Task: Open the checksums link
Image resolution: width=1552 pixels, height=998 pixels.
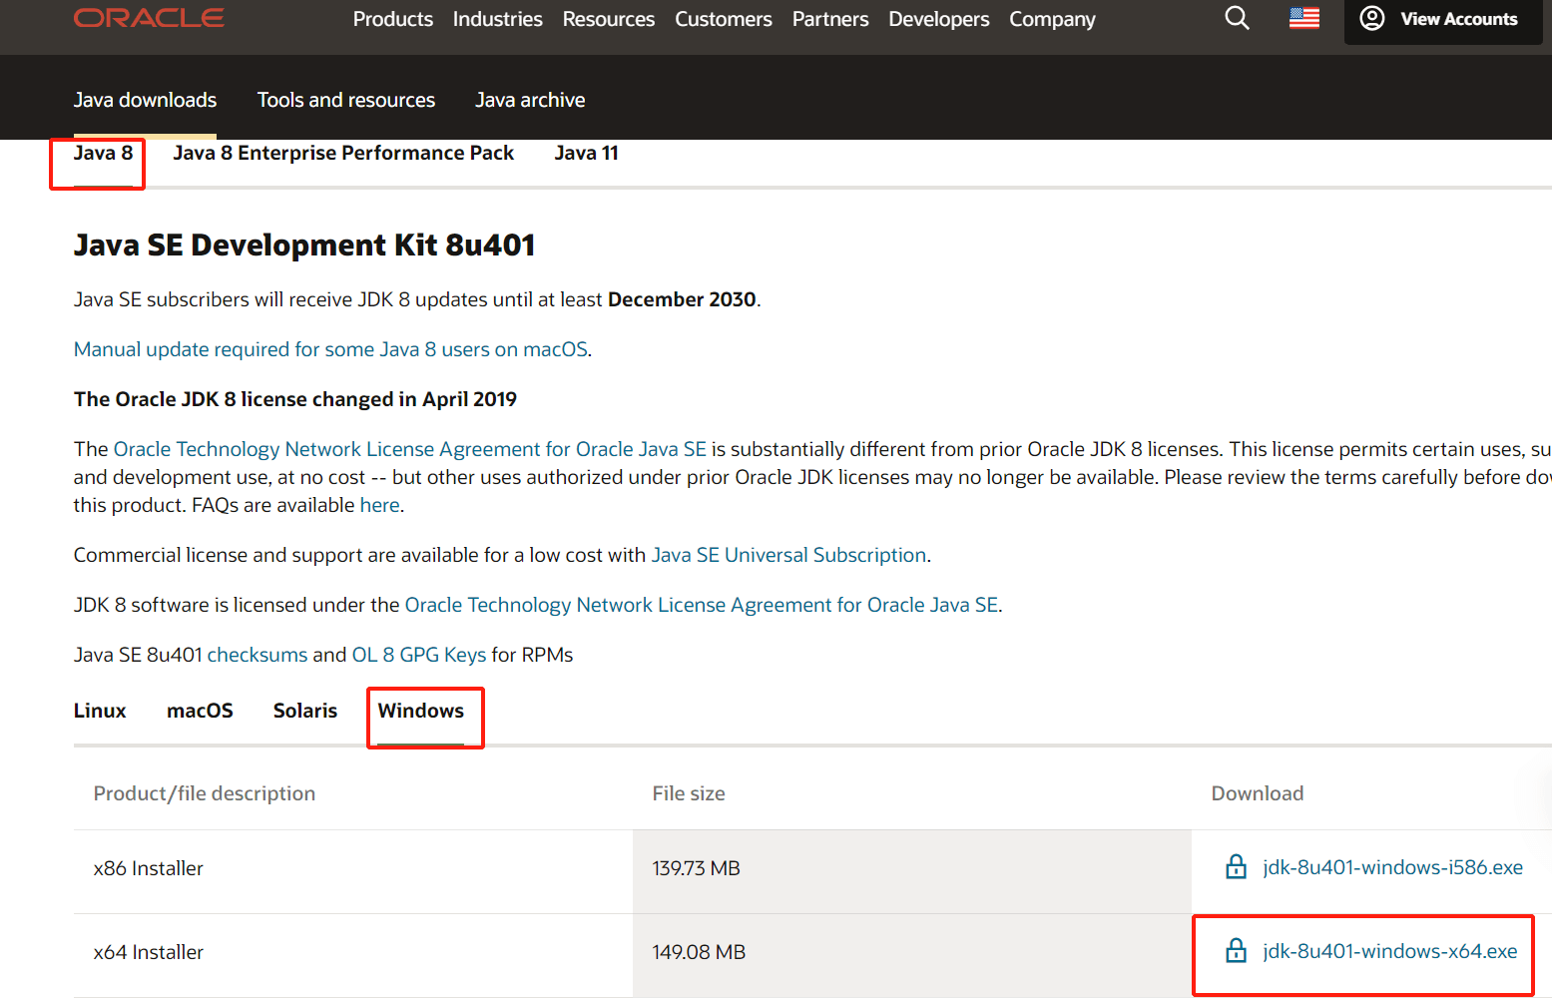Action: tap(258, 655)
